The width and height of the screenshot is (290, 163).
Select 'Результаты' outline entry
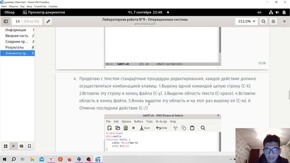pyautogui.click(x=17, y=47)
